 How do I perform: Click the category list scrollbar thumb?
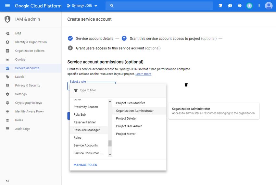(x=110, y=143)
